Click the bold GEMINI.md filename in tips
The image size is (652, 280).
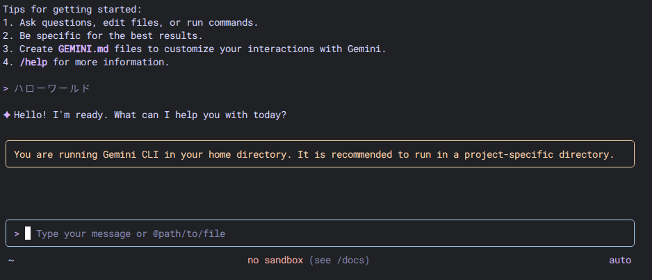[x=83, y=49]
